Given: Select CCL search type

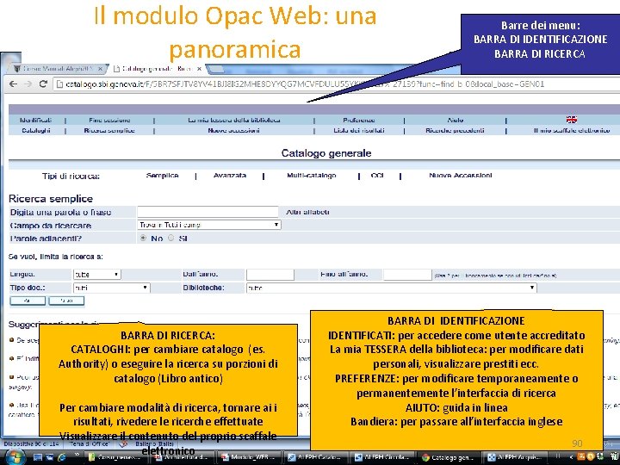Looking at the screenshot, I should (377, 175).
